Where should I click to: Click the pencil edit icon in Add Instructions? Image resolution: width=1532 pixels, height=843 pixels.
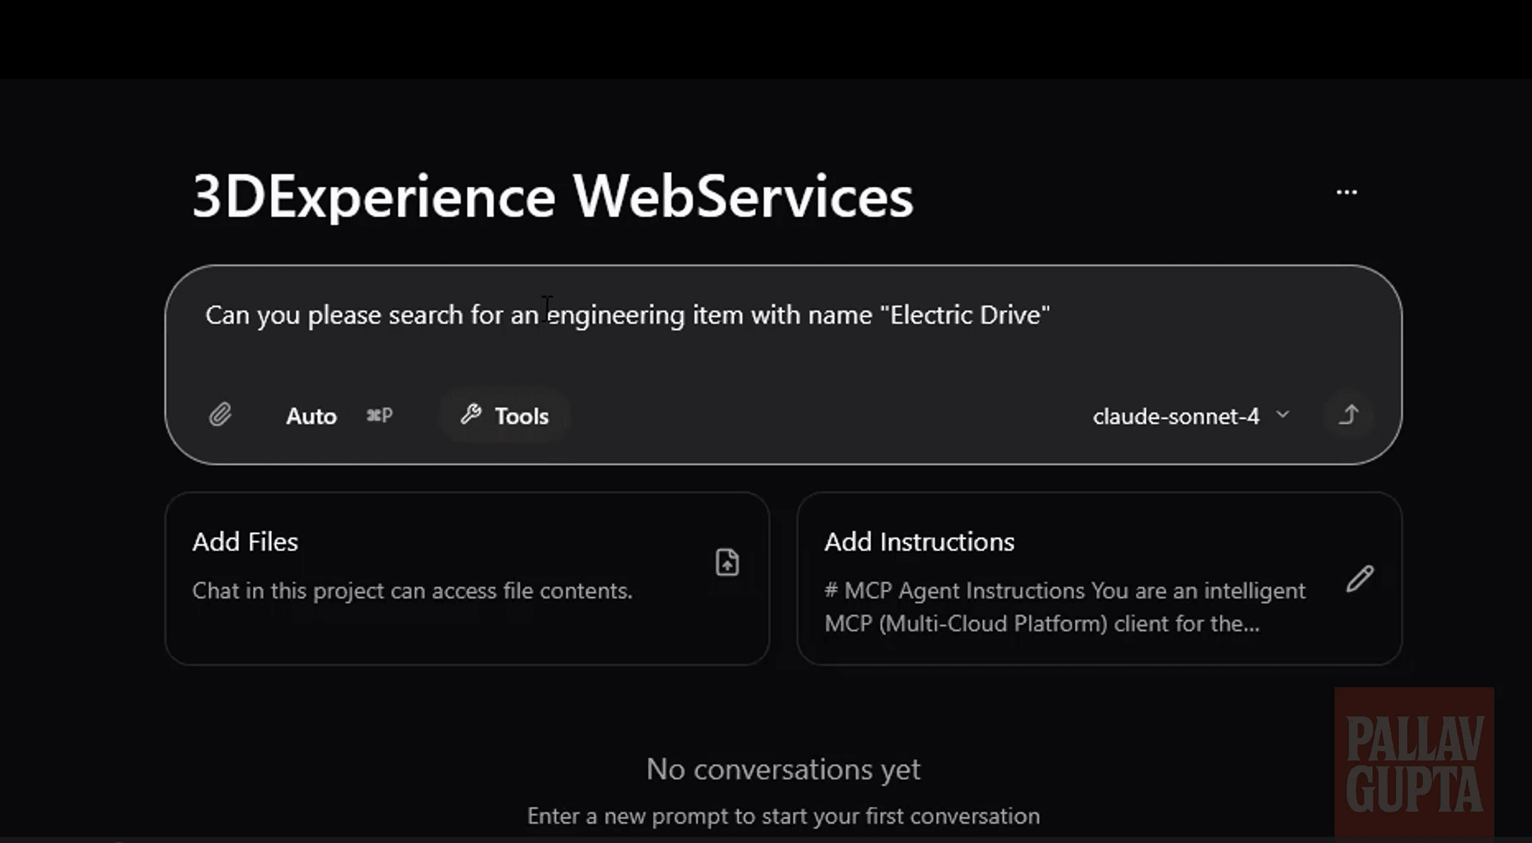pyautogui.click(x=1360, y=578)
